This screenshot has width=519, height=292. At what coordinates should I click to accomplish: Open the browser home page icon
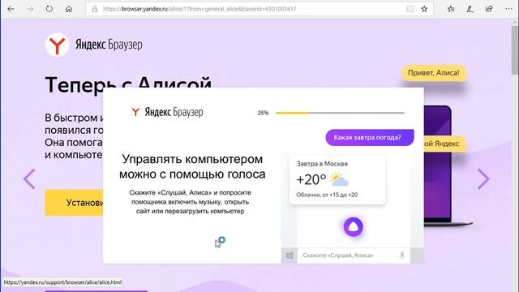tap(68, 9)
